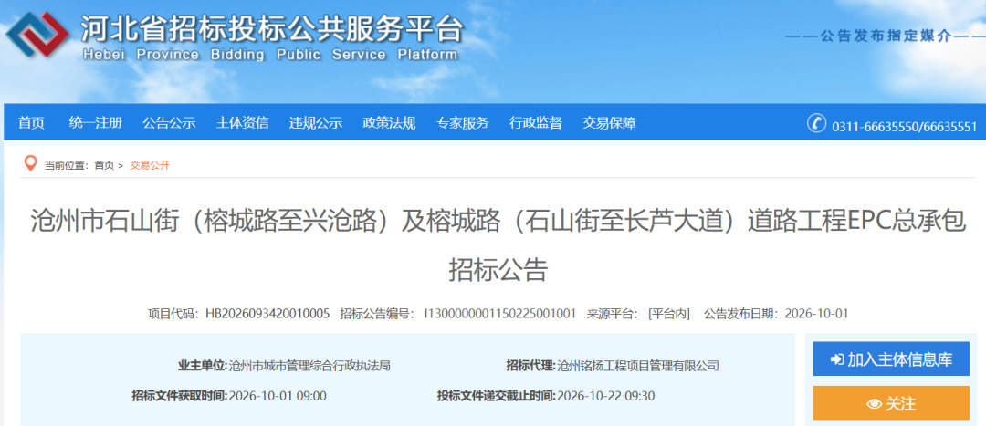The image size is (986, 426).
Task: Click the phone icon beside 0311-66635550
Action: point(816,123)
